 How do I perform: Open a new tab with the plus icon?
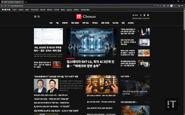coord(26,2)
